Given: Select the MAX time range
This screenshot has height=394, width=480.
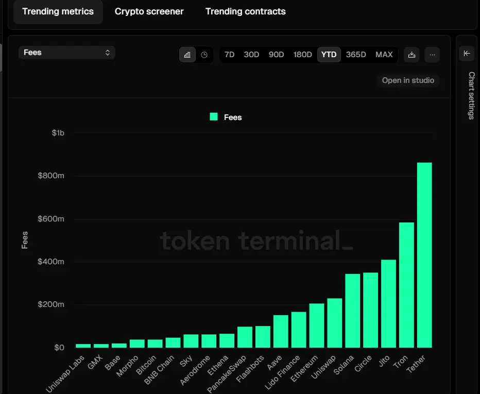Looking at the screenshot, I should click(384, 55).
